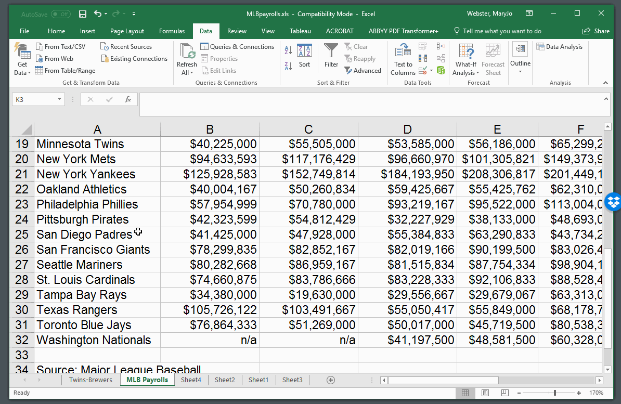Click Text to Columns

pos(403,59)
